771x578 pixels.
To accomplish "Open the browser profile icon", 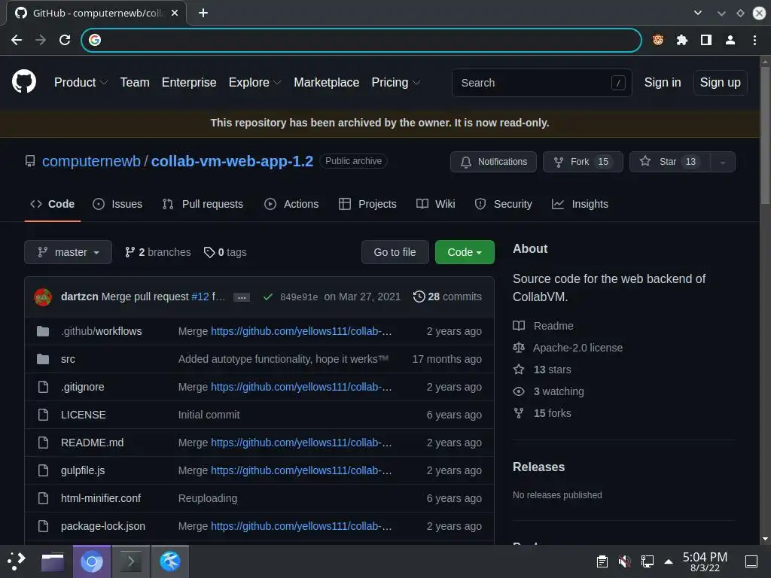I will 730,40.
